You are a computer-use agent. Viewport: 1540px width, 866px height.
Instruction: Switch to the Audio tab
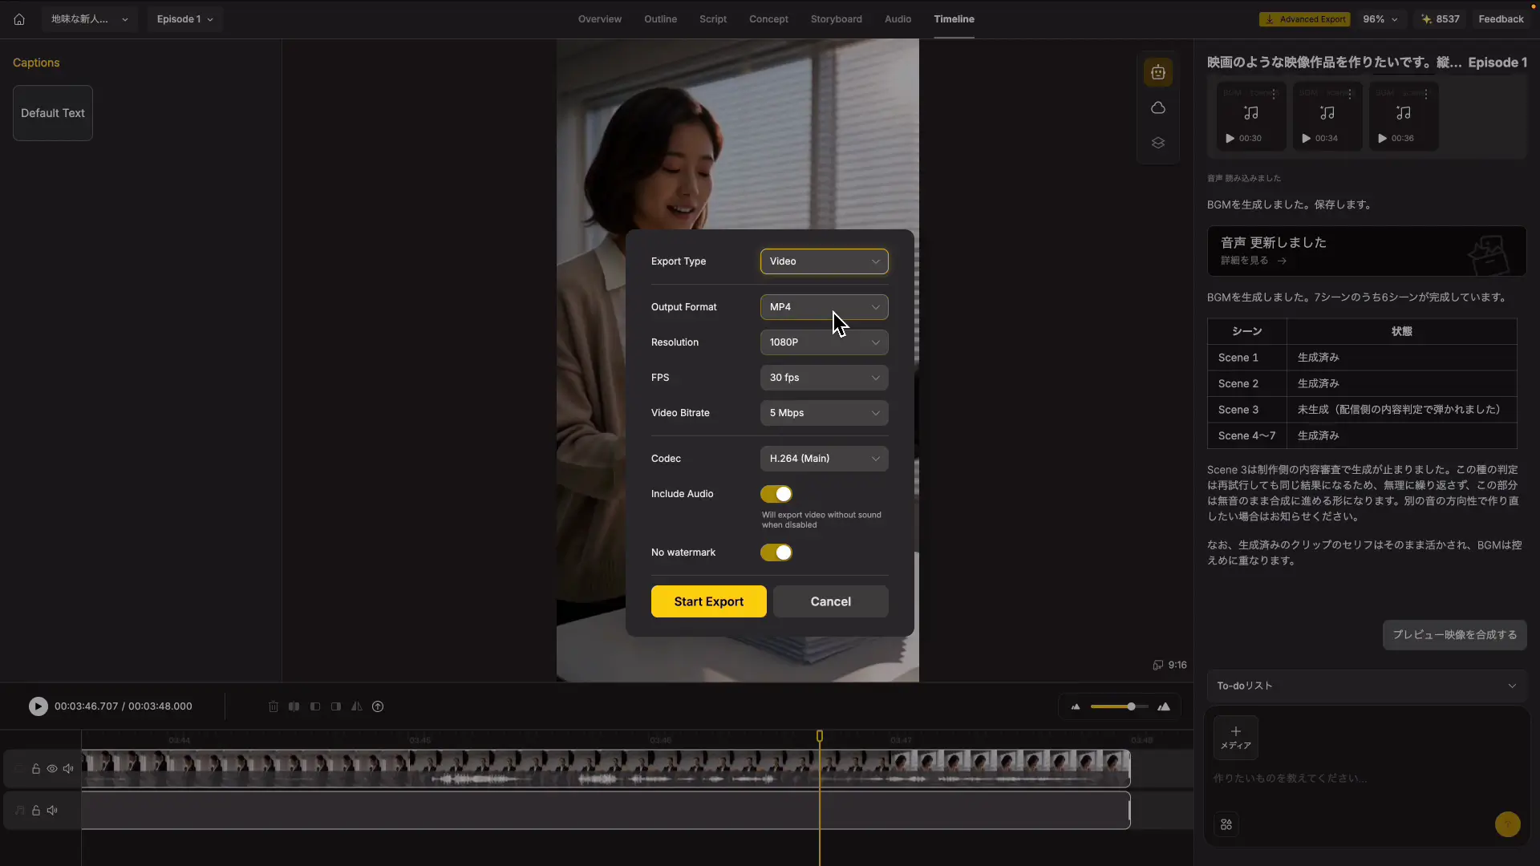(898, 19)
